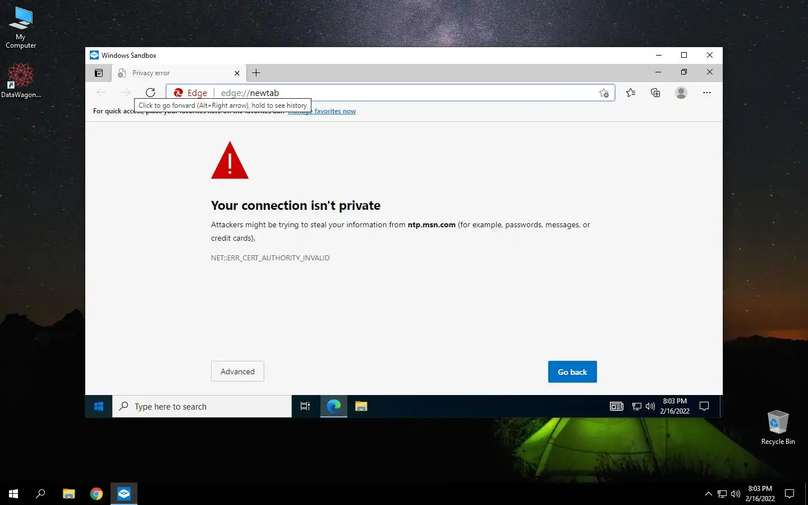
Task: Open host taskbar search icon
Action: (40, 494)
